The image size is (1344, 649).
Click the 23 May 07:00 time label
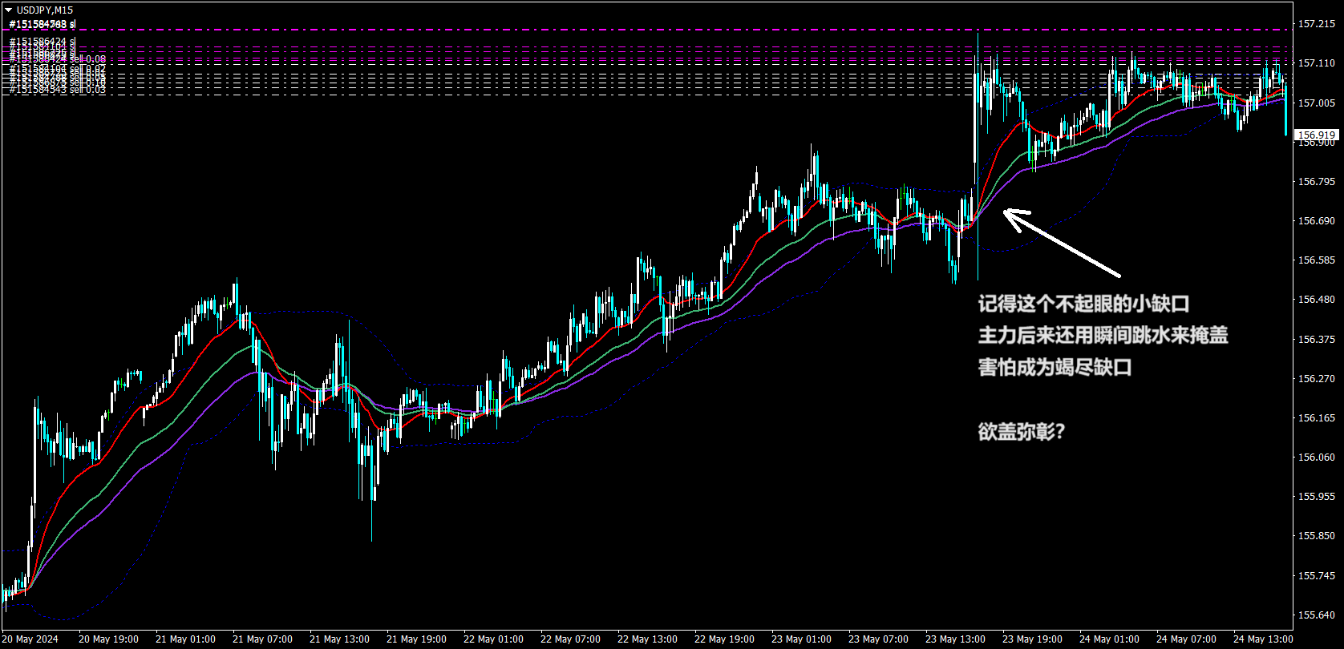(879, 639)
